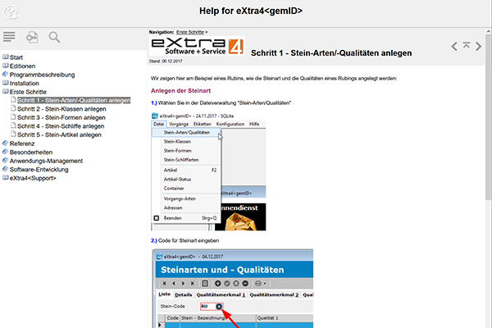Click the eXtra4 Software + Service logo
This screenshot has width=492, height=328.
[195, 46]
